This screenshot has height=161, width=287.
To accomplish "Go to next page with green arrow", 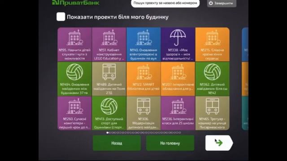I will tap(219, 143).
